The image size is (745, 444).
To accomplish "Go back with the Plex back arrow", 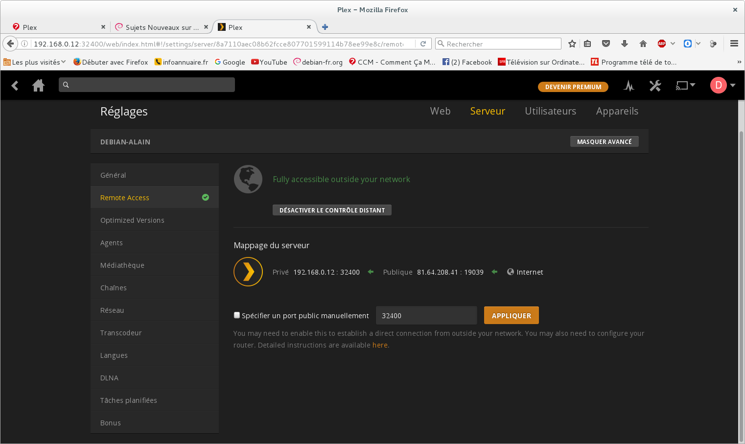I will click(15, 86).
